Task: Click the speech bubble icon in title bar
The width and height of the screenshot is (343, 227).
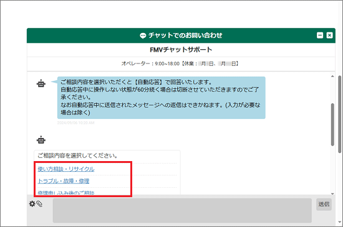Action: (143, 35)
